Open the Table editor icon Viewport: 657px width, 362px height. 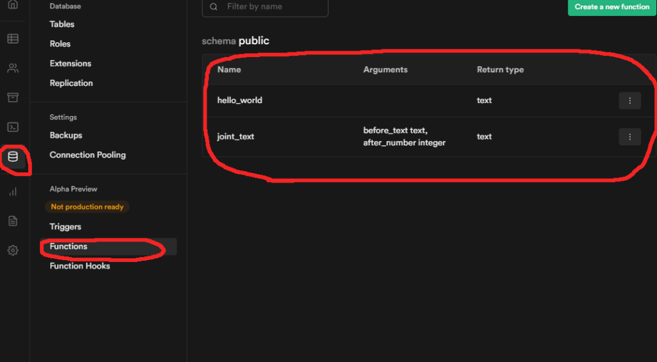13,38
